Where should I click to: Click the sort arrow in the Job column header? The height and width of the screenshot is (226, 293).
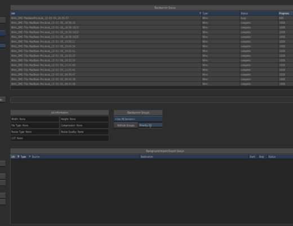pyautogui.click(x=200, y=14)
